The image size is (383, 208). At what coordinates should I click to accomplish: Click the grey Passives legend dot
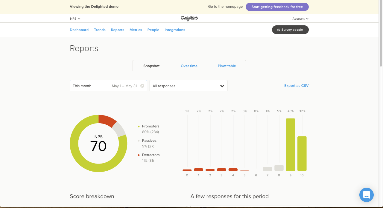(x=139, y=141)
